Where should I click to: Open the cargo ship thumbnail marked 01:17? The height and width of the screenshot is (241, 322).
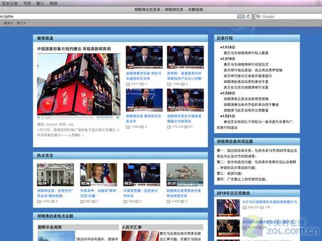185,175
